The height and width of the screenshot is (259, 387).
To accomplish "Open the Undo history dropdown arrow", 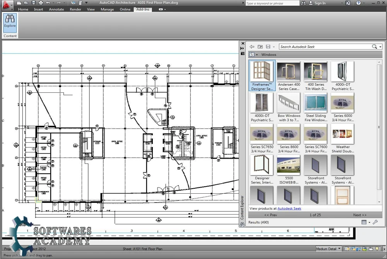I will click(53, 3).
